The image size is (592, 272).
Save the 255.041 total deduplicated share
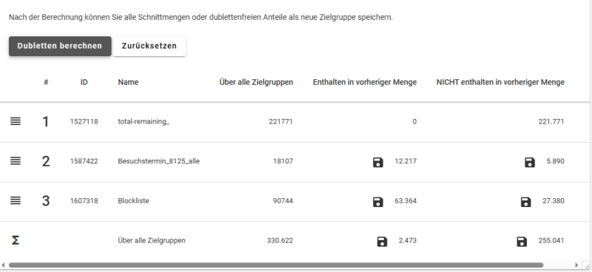point(522,242)
